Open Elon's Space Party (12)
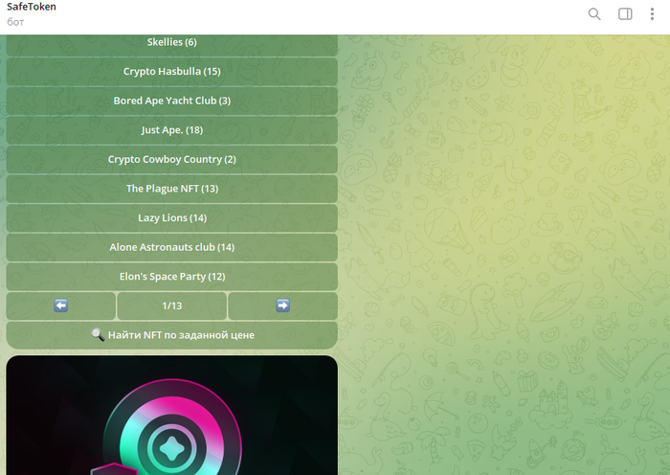This screenshot has height=475, width=670. pos(171,276)
